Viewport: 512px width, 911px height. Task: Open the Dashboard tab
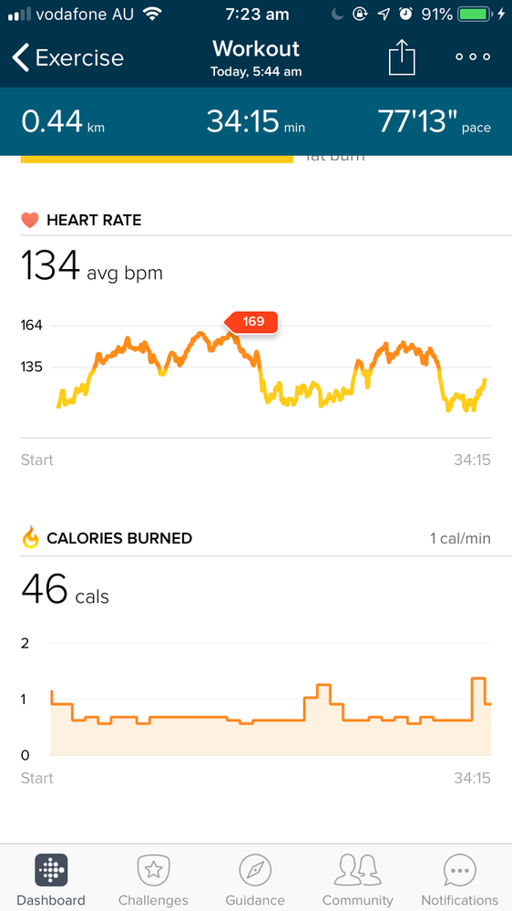(50, 879)
